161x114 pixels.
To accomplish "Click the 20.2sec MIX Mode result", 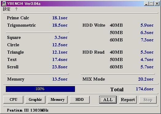I will [146, 79].
